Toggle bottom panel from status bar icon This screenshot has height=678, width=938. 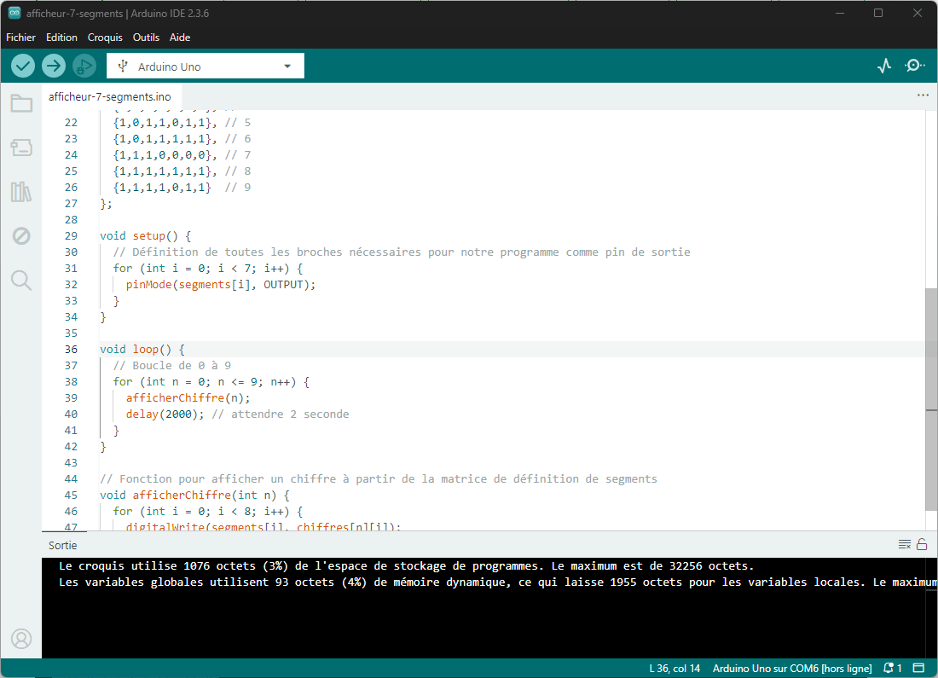point(919,668)
